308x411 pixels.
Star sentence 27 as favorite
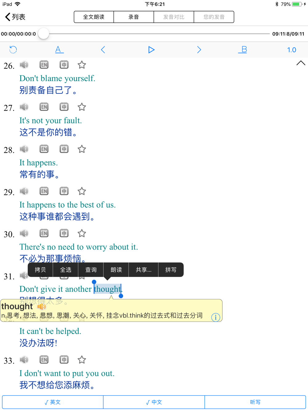tap(82, 107)
